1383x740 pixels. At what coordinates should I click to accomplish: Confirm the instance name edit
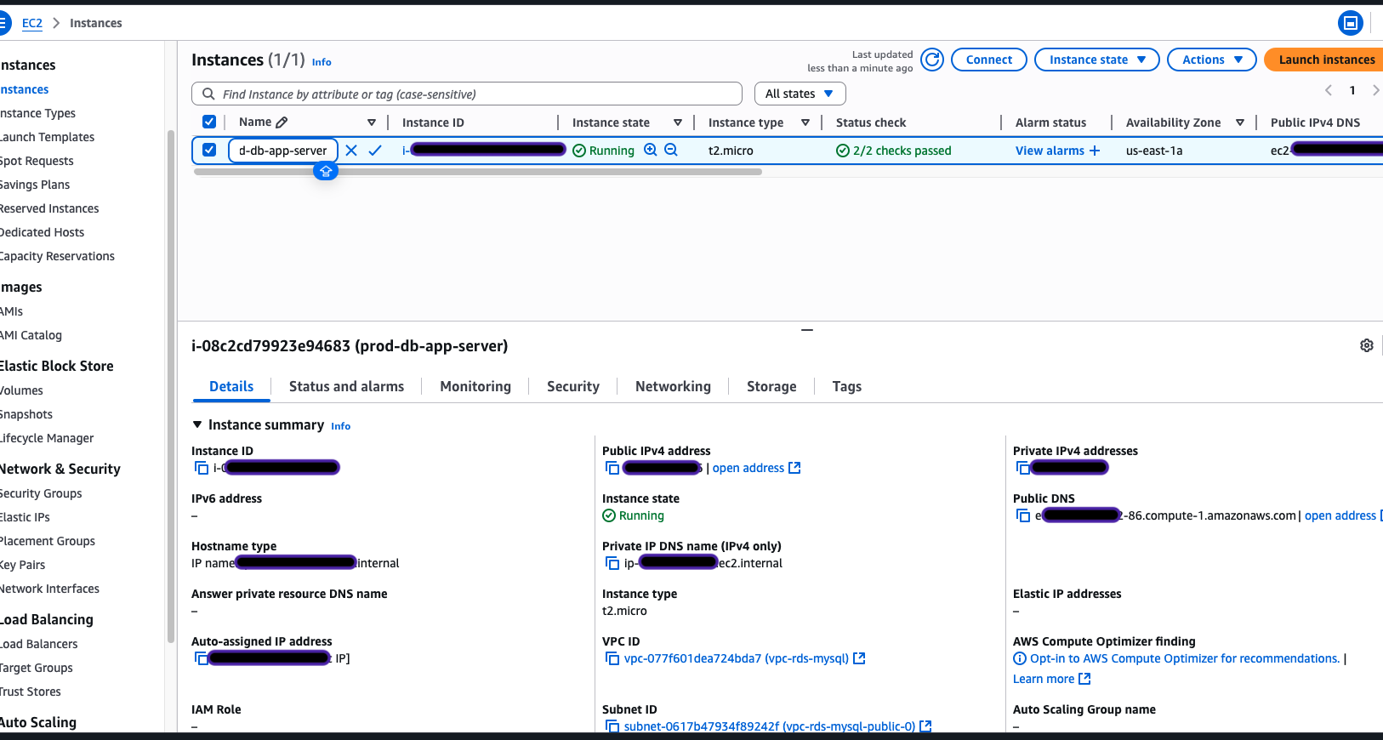click(x=375, y=151)
